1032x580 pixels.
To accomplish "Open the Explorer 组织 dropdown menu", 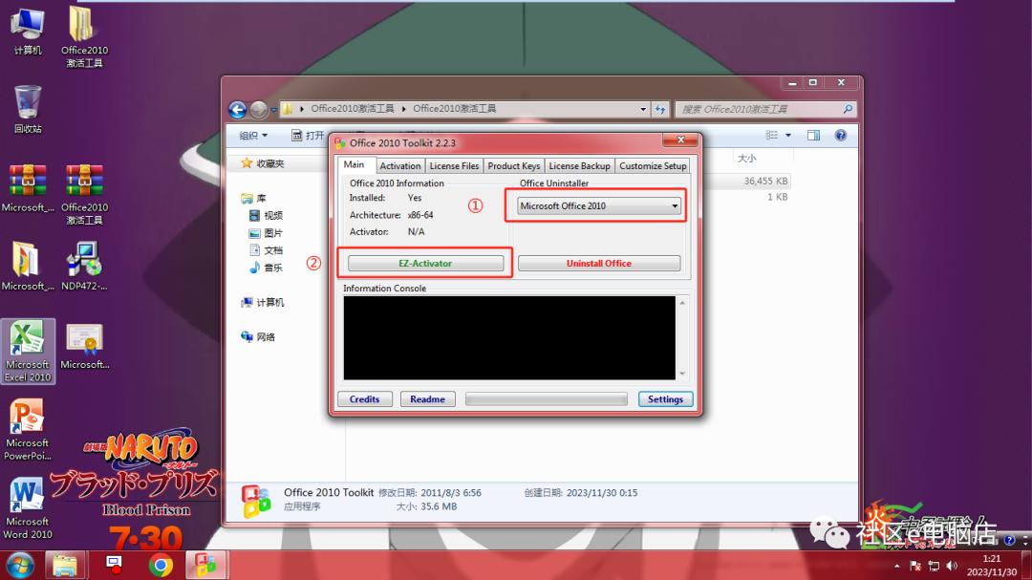I will [253, 135].
